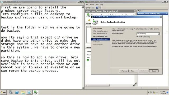Click the Cancel button in the wizard
This screenshot has height=95, width=169.
[x=154, y=71]
